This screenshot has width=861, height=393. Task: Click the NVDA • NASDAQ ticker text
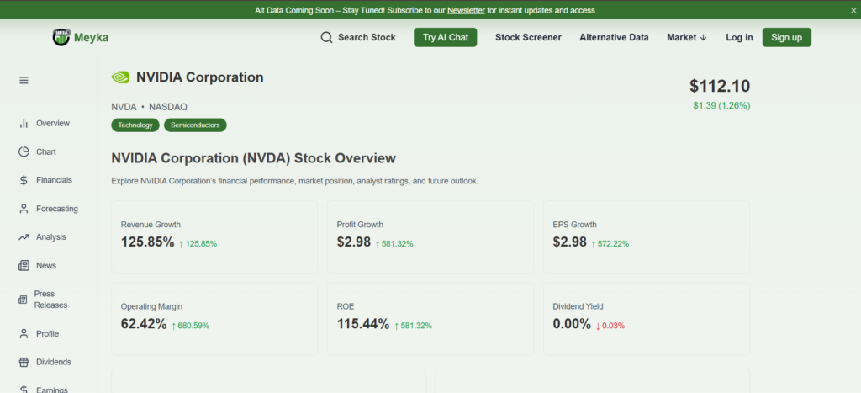click(150, 107)
